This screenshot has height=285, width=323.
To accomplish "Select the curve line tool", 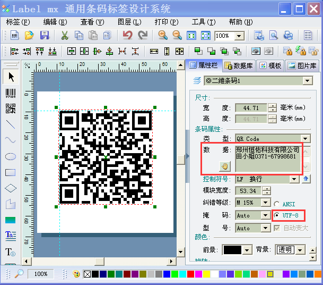I will pos(11,140).
